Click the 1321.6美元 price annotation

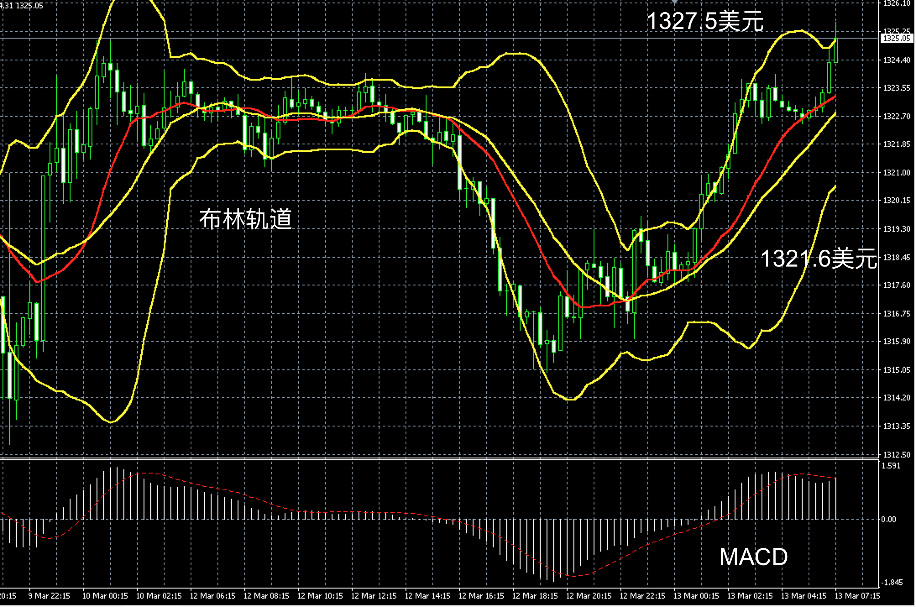819,258
